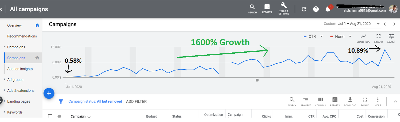The height and width of the screenshot is (122, 400).
Task: Open Columns icon in table toolbar
Action: [320, 101]
